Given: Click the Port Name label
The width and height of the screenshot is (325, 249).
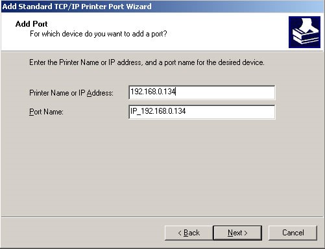Looking at the screenshot, I should coord(46,112).
